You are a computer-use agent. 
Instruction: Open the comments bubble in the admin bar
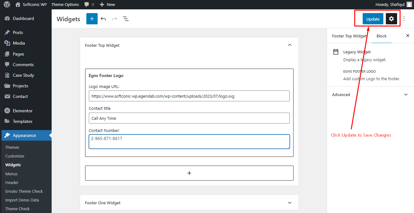pos(89,4)
